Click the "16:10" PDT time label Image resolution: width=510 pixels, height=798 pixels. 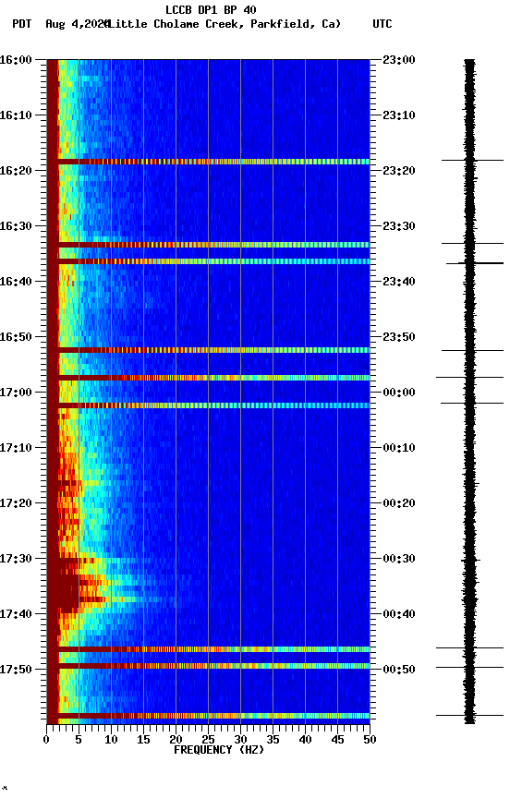(16, 115)
